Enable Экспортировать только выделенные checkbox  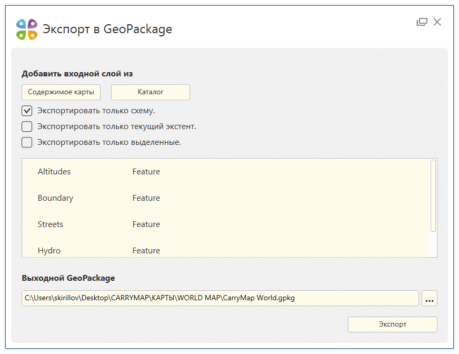(x=27, y=142)
